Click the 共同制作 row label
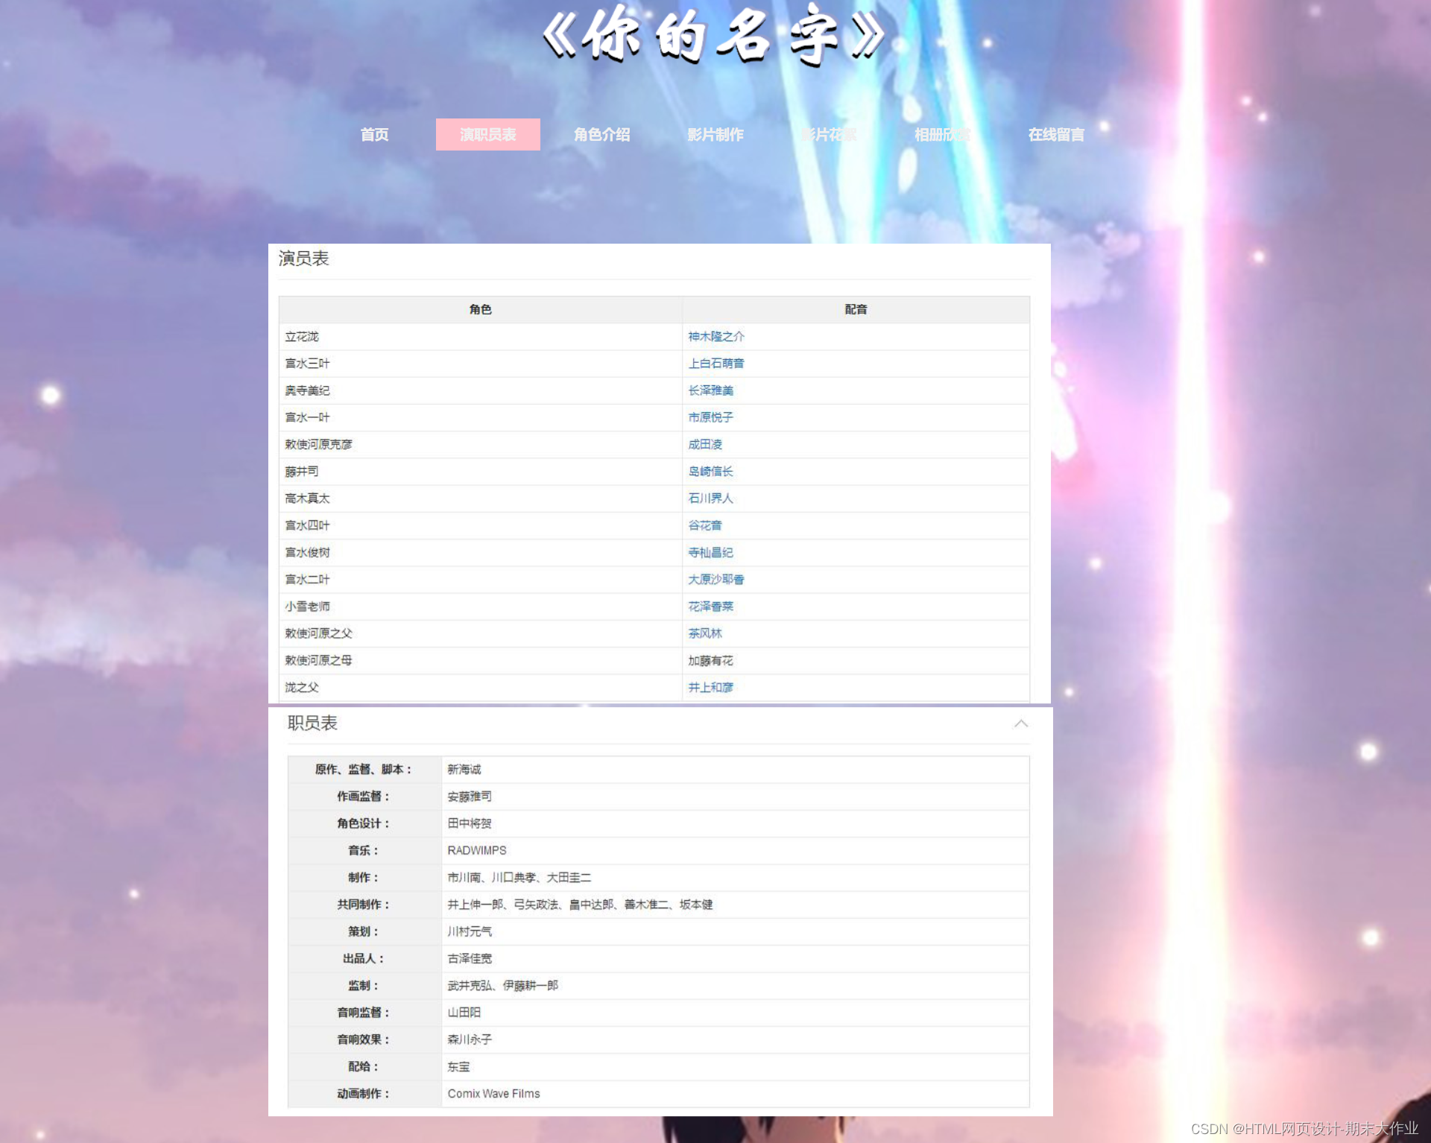The width and height of the screenshot is (1431, 1143). (x=363, y=905)
